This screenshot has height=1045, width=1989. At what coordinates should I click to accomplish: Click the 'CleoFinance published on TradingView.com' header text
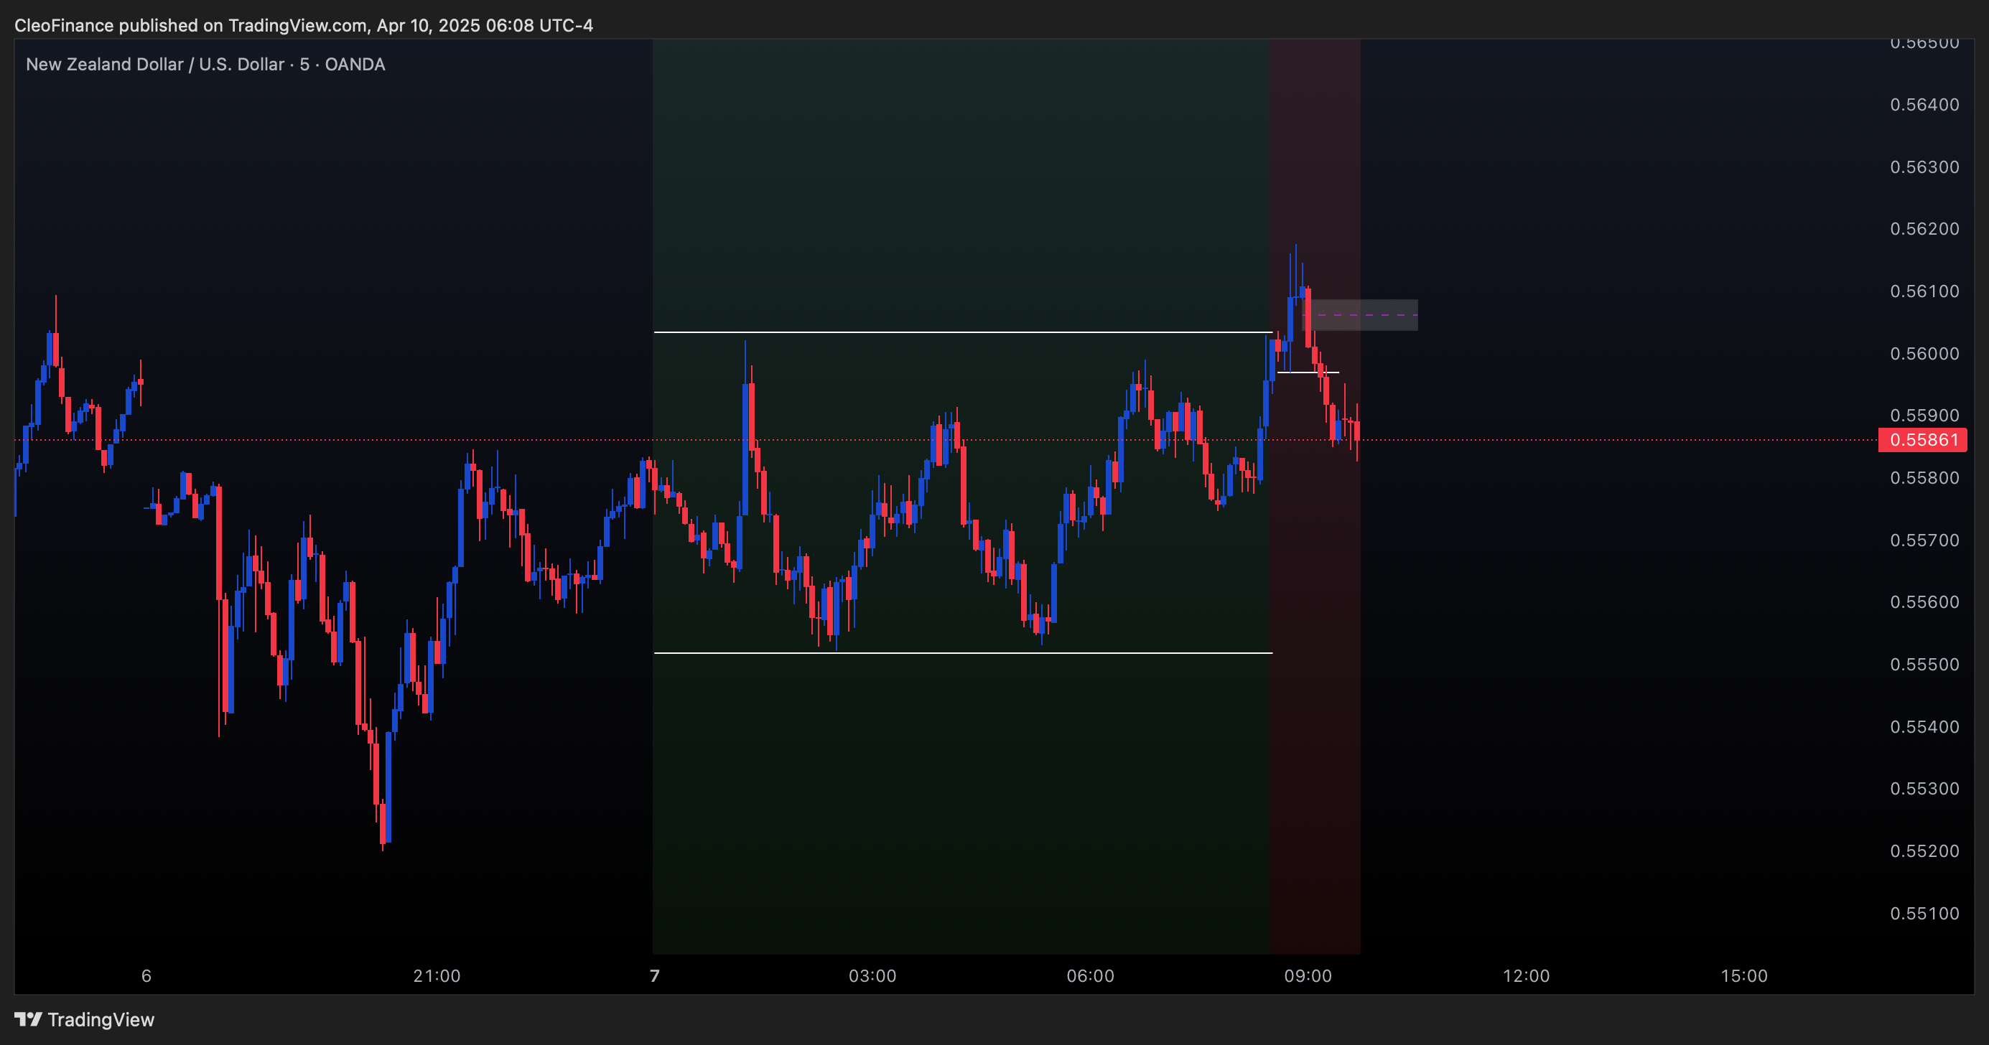coord(191,25)
